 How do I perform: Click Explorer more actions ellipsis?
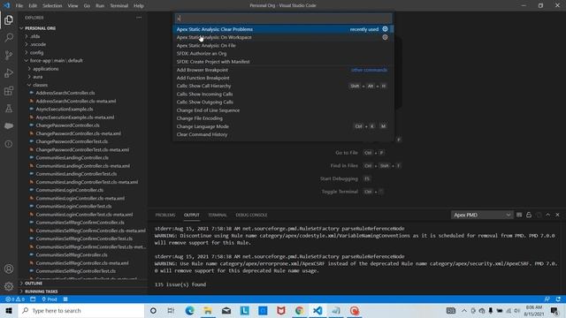[139, 18]
